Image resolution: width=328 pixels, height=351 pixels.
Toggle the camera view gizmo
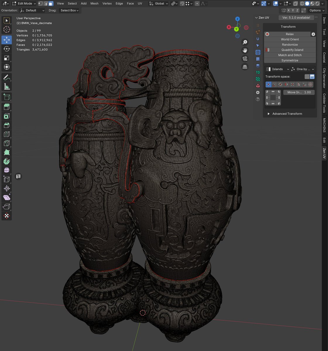tap(245, 59)
